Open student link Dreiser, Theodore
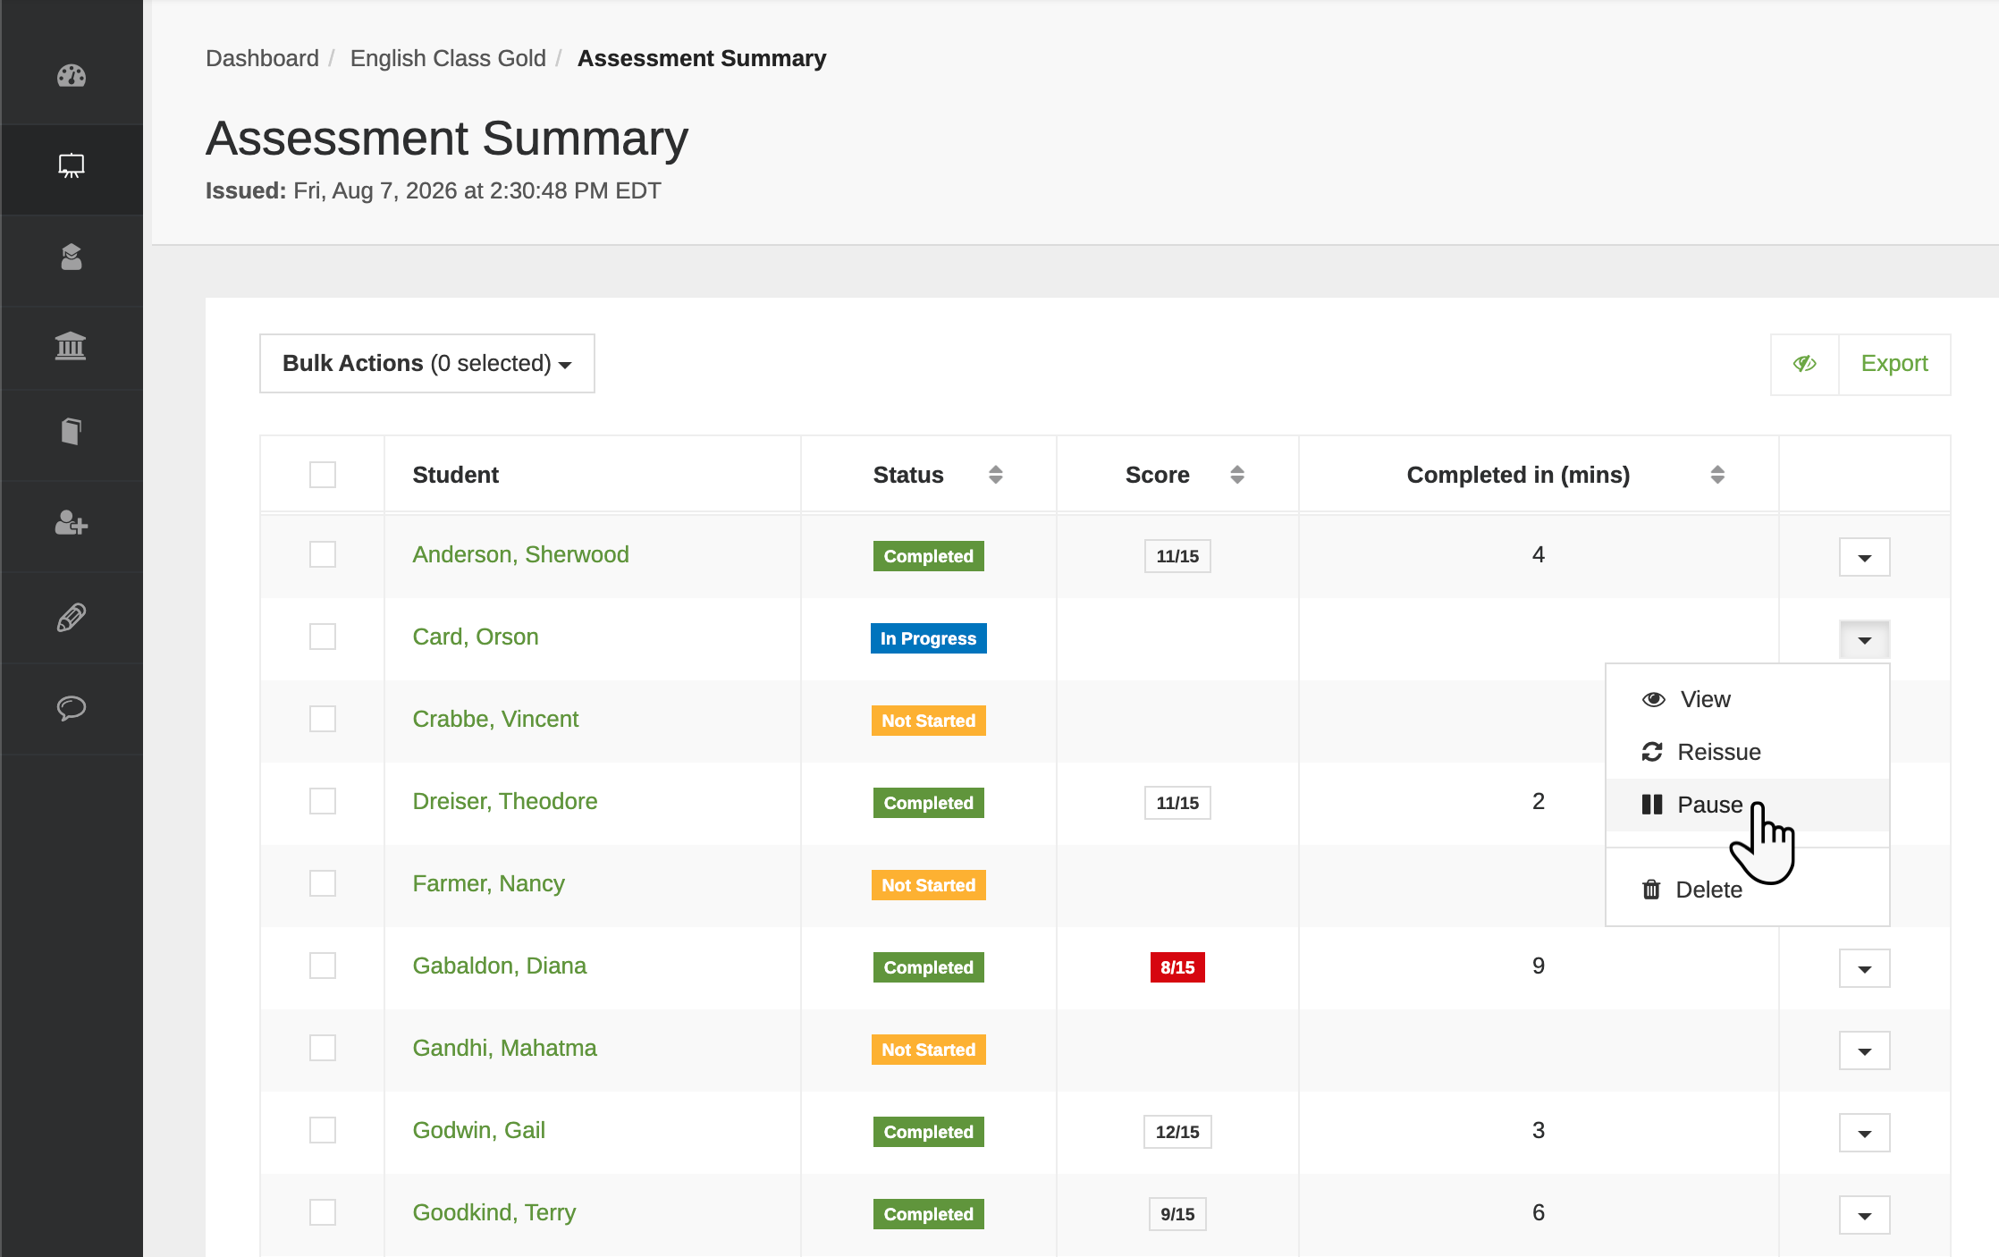The image size is (1999, 1257). pos(505,801)
